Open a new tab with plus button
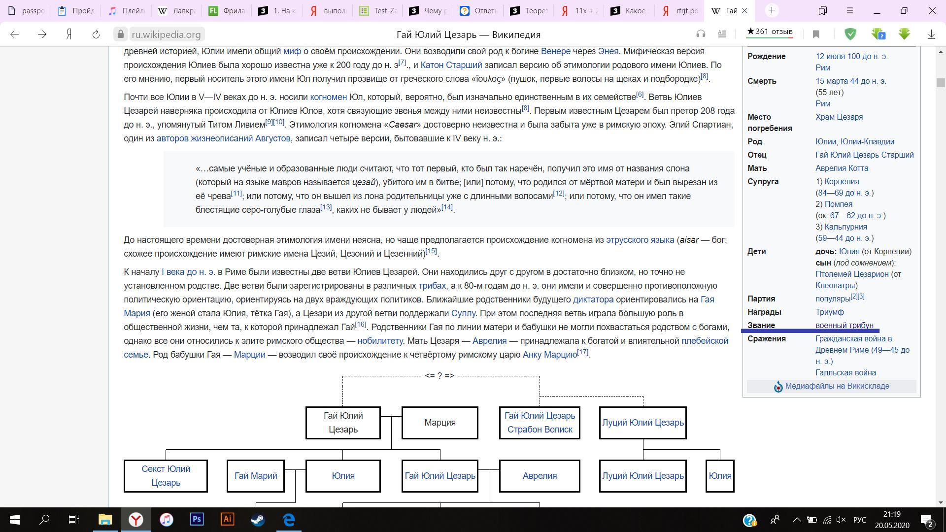 [x=772, y=10]
